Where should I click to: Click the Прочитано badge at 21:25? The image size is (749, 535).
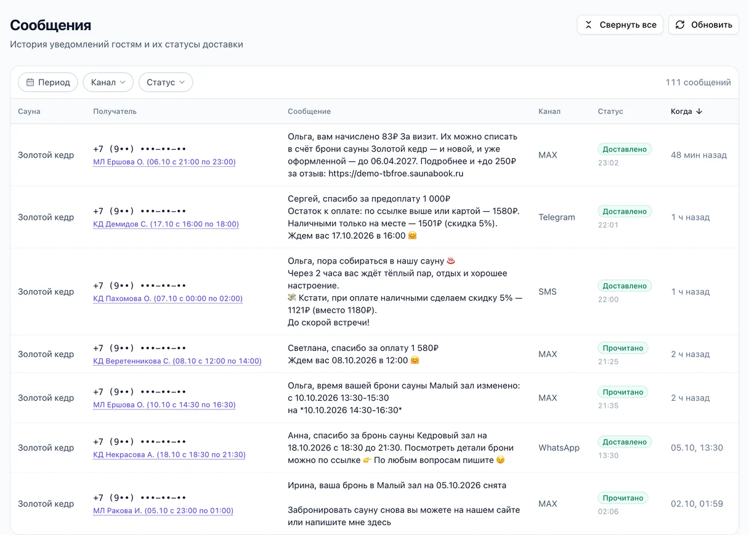click(623, 348)
